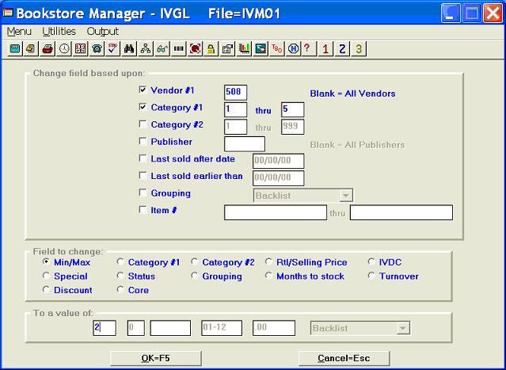Screen dimensions: 506x370
Task: Click the padlock icon in the toolbar
Action: coord(211,48)
